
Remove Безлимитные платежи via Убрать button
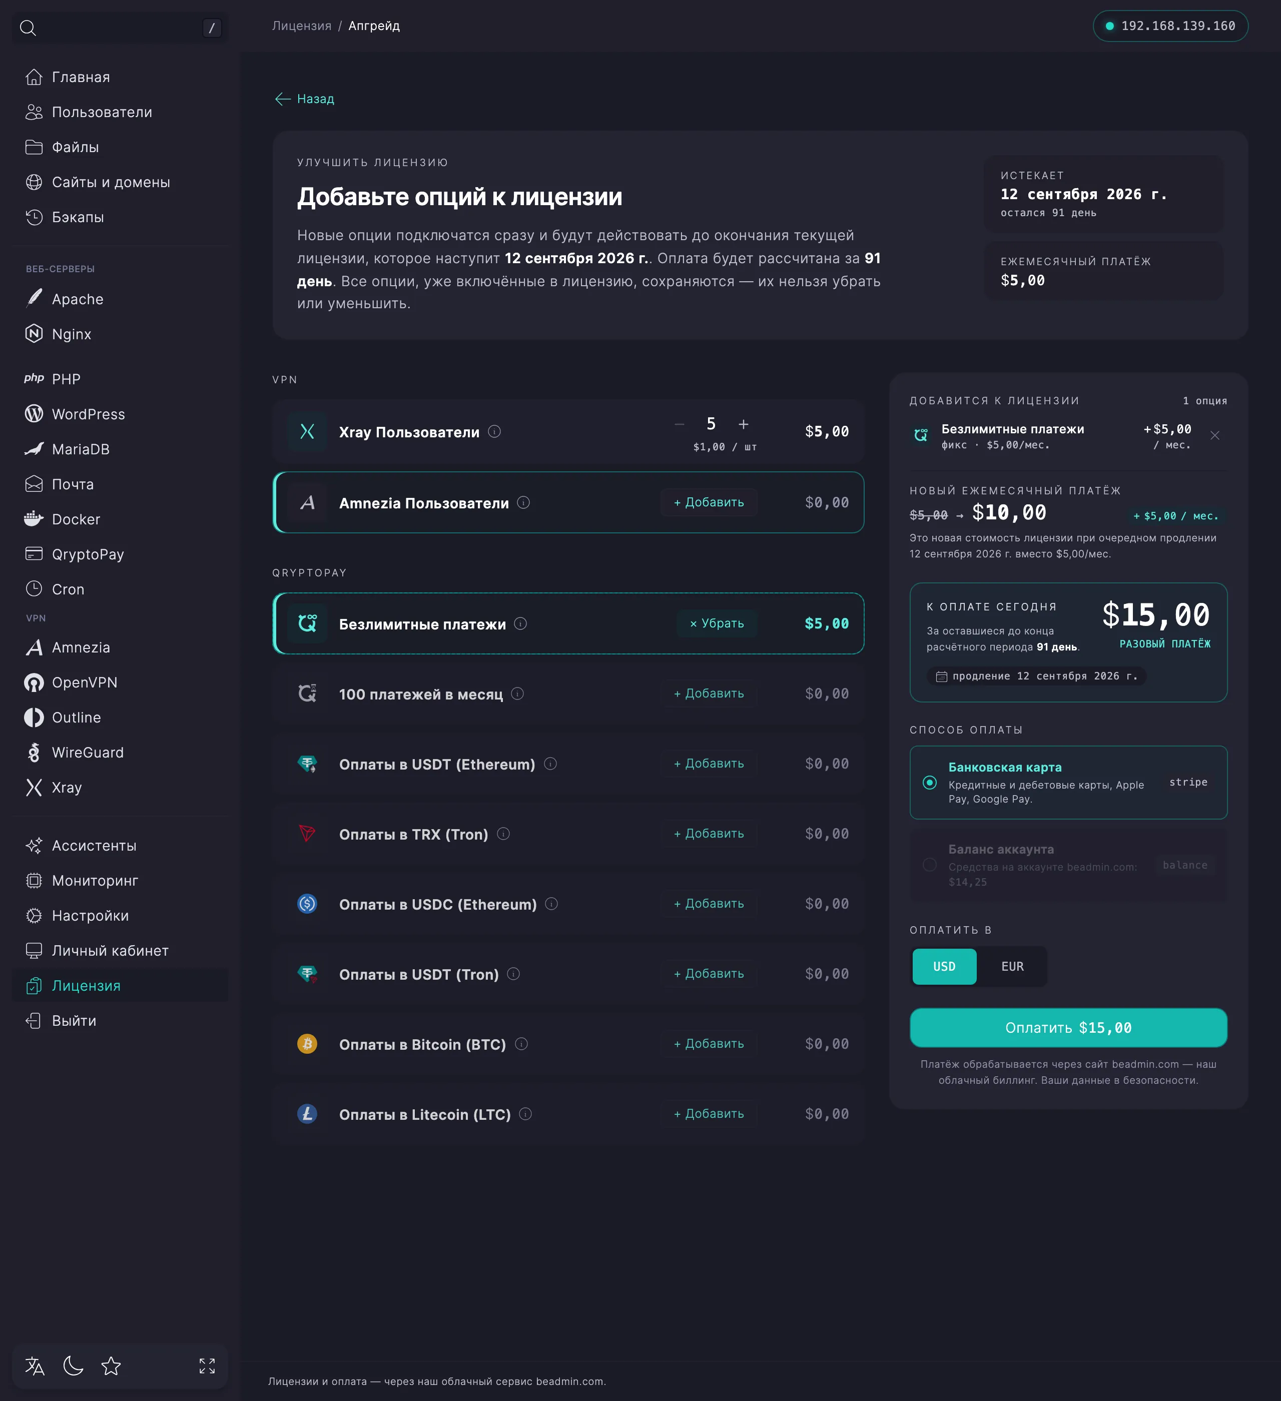click(717, 623)
